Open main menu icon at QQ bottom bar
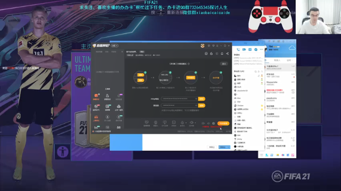The height and width of the screenshot is (191, 341). (262, 155)
